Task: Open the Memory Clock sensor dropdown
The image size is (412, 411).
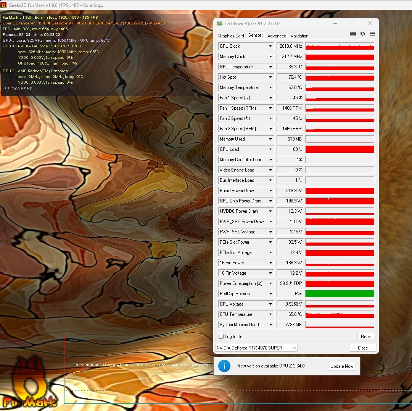Action: 270,57
